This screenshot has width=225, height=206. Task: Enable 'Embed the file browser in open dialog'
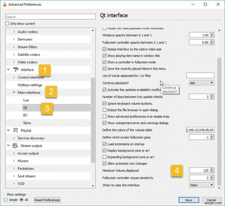click(x=104, y=110)
